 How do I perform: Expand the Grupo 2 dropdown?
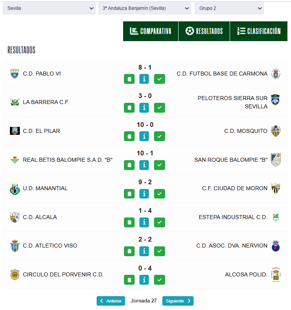[x=229, y=8]
